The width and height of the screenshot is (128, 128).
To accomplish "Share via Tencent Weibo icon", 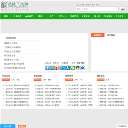I will (x=63, y=68).
